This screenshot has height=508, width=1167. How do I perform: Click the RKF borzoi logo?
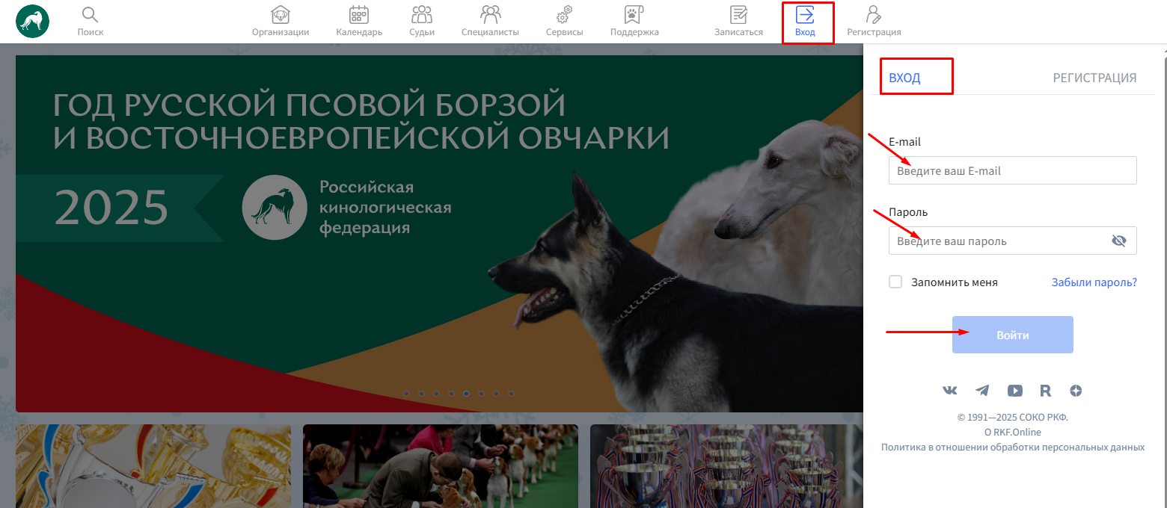tap(32, 21)
